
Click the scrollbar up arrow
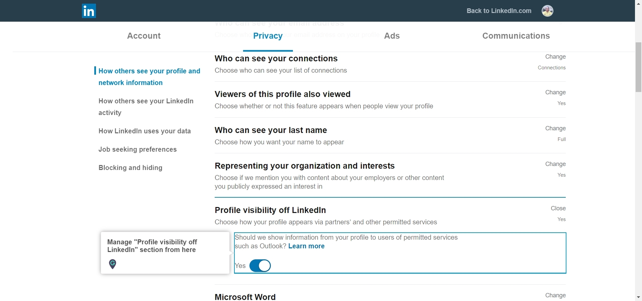coord(638,3)
